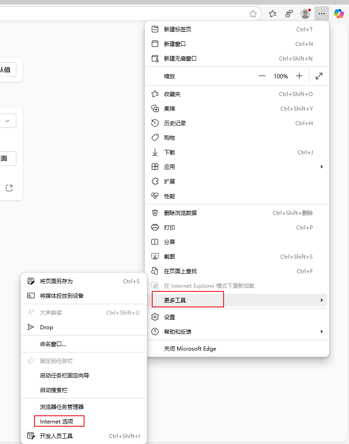
Task: Open the Copilot icon
Action: pos(339,14)
